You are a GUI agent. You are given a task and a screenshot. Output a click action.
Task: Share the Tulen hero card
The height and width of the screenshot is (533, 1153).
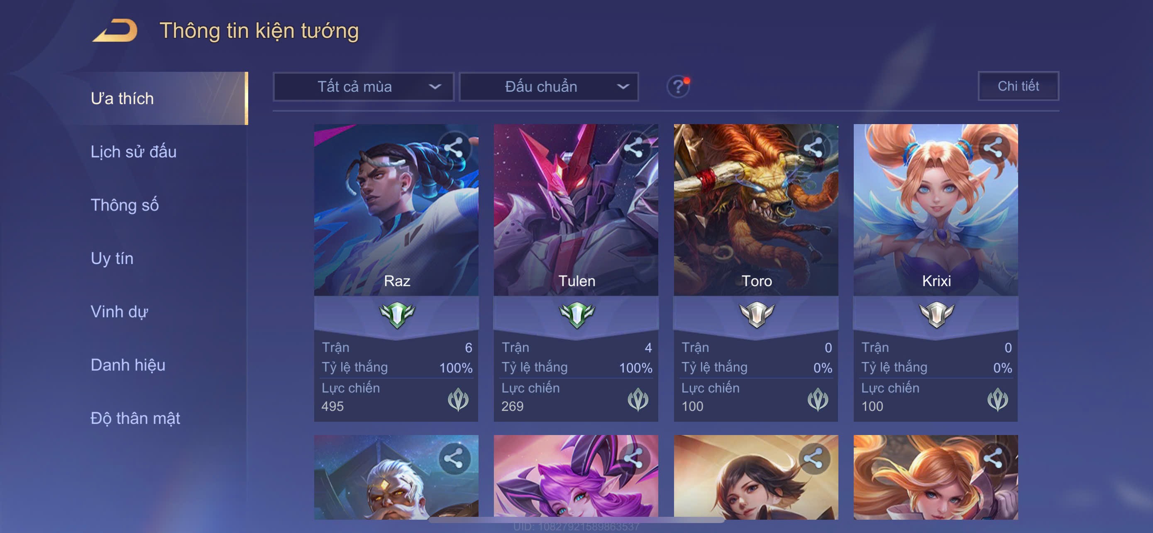pyautogui.click(x=634, y=148)
